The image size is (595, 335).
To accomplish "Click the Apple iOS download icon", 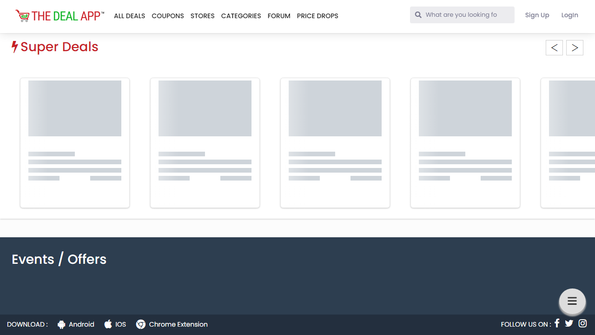I will point(108,324).
